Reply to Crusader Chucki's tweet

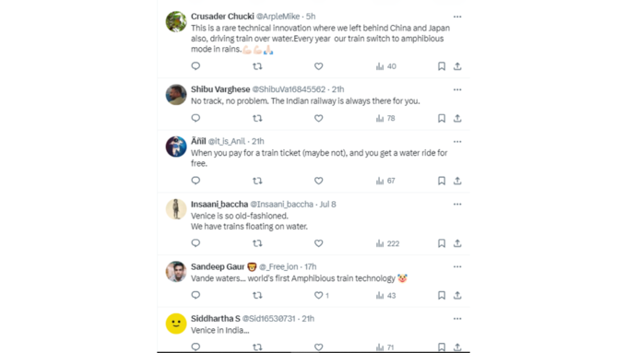point(195,66)
